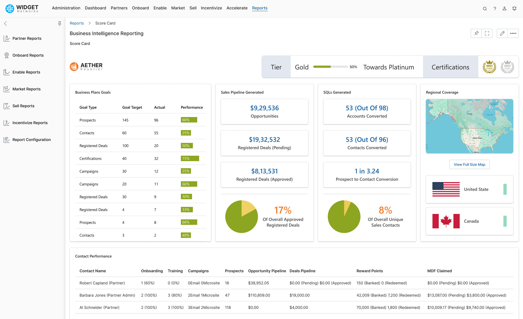The height and width of the screenshot is (319, 523).
Task: Click View Full Size Map button
Action: click(x=469, y=164)
